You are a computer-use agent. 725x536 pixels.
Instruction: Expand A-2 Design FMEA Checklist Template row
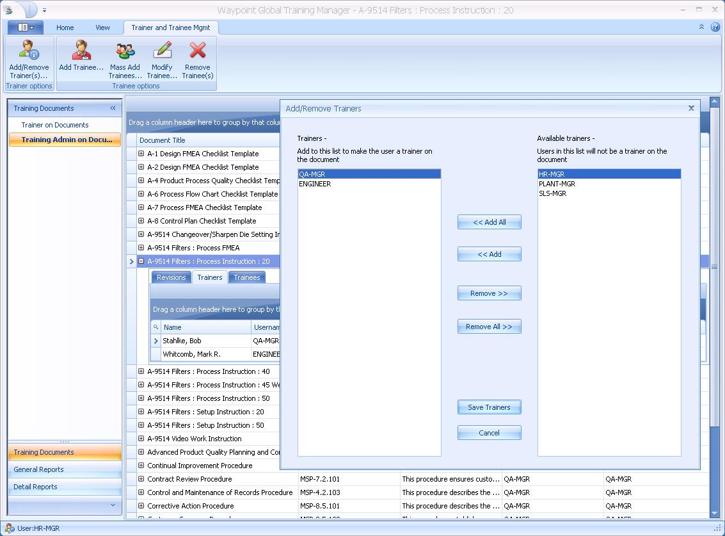[141, 166]
